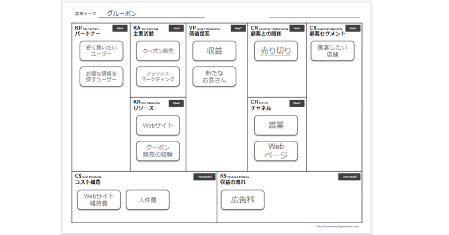
Task: Click the チャネル section heading
Action: (261, 108)
